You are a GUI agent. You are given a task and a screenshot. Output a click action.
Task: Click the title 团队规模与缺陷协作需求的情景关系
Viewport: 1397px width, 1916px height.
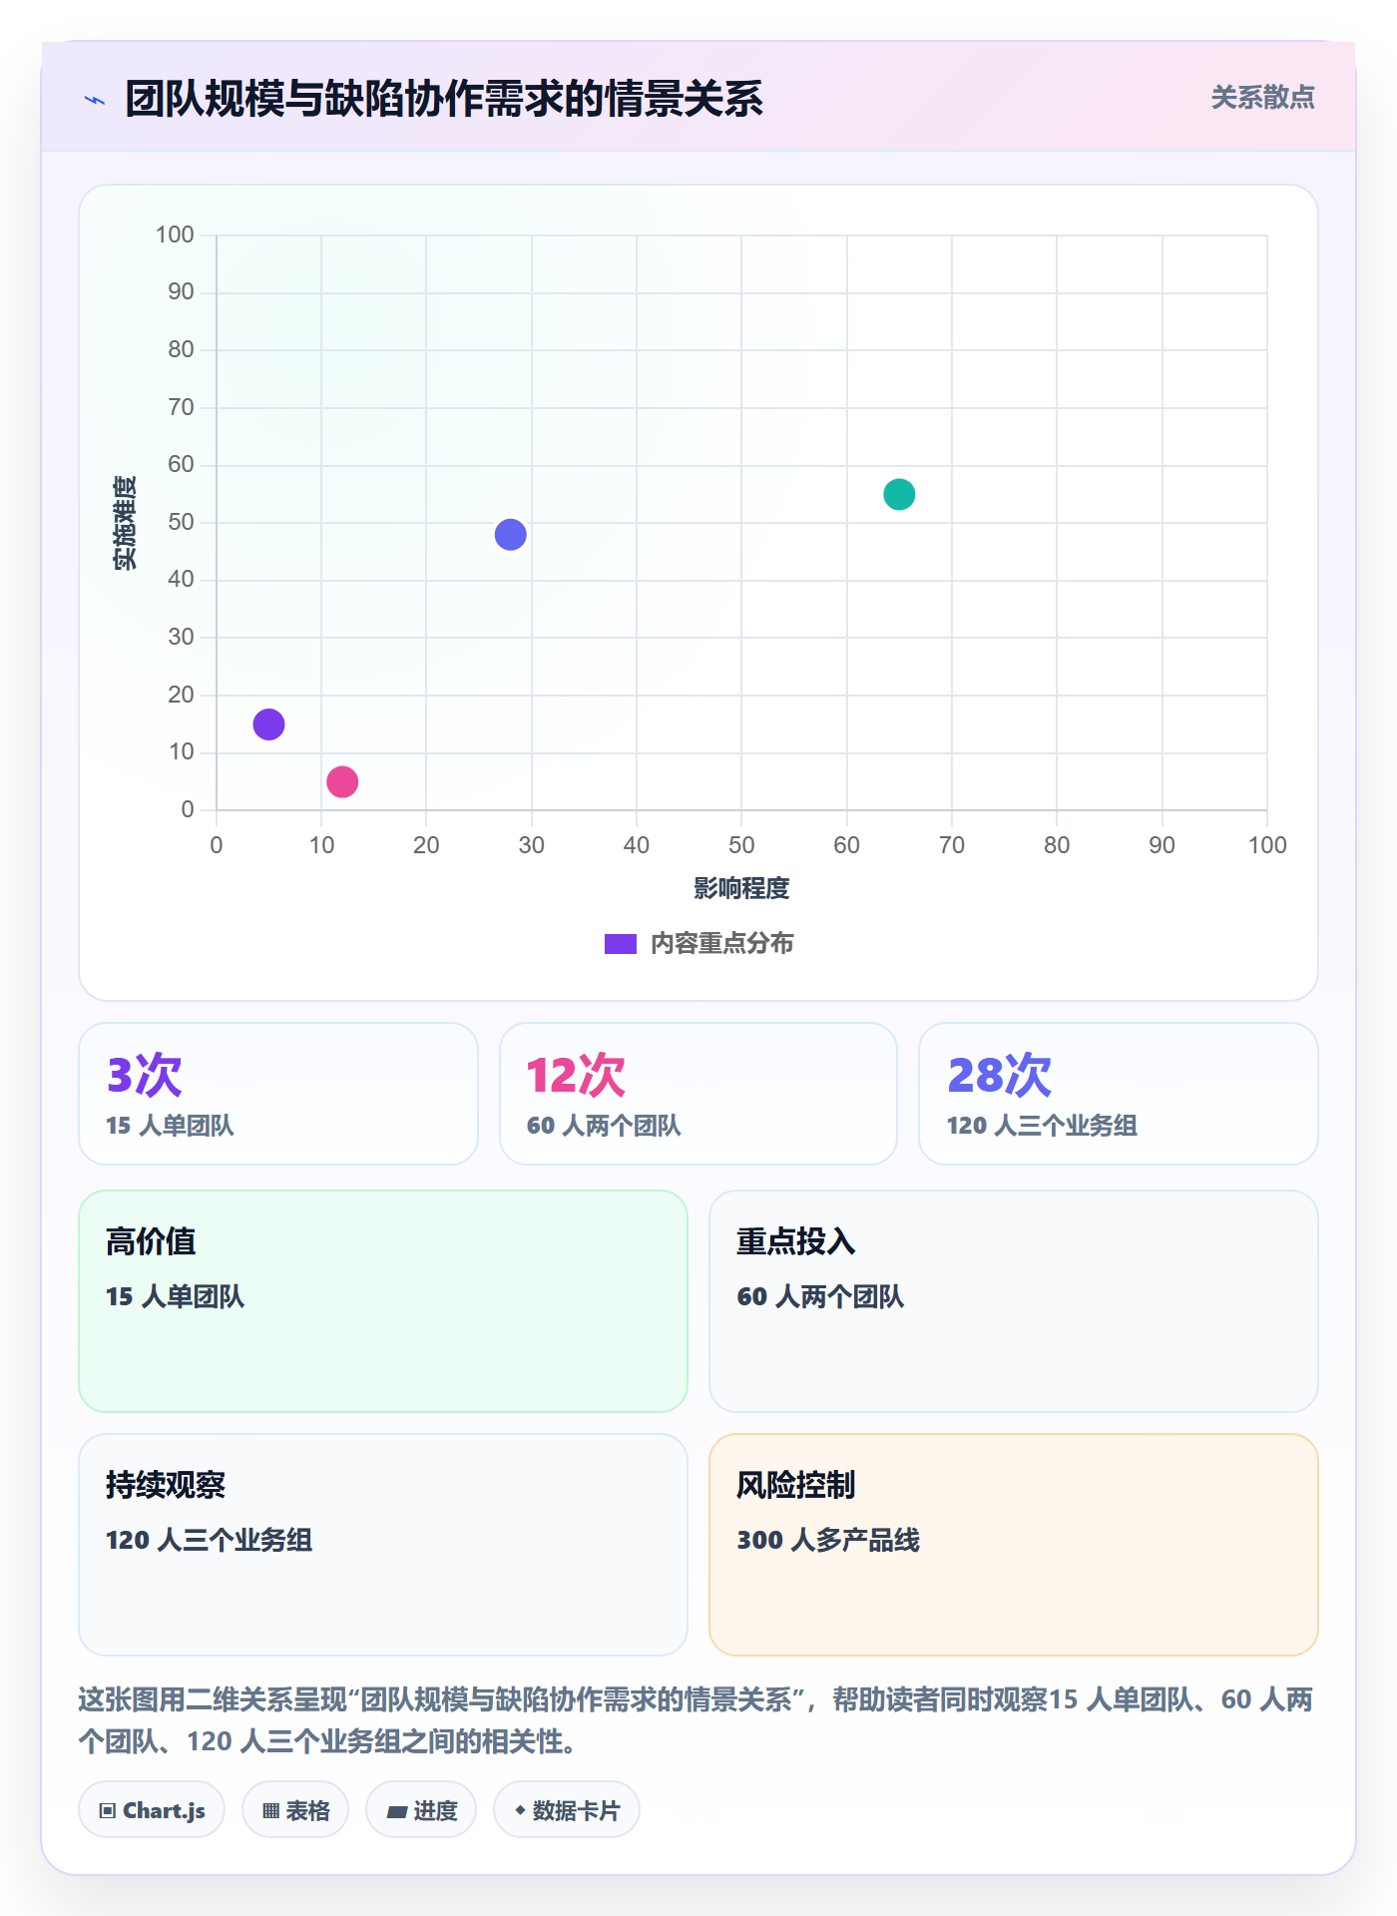tap(444, 99)
